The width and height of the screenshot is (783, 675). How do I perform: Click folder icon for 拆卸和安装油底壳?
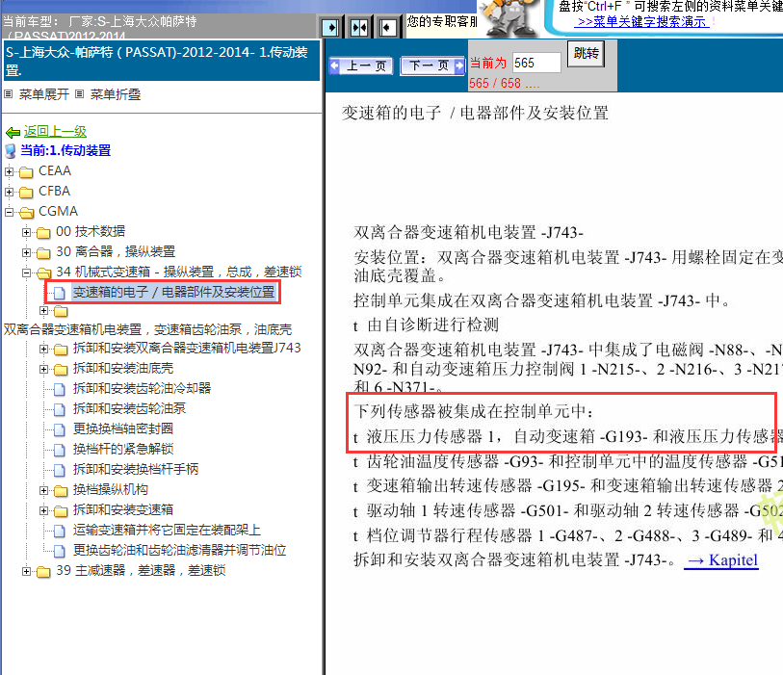(61, 370)
